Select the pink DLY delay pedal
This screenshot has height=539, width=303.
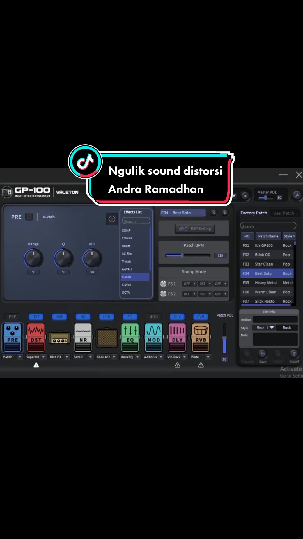click(177, 337)
